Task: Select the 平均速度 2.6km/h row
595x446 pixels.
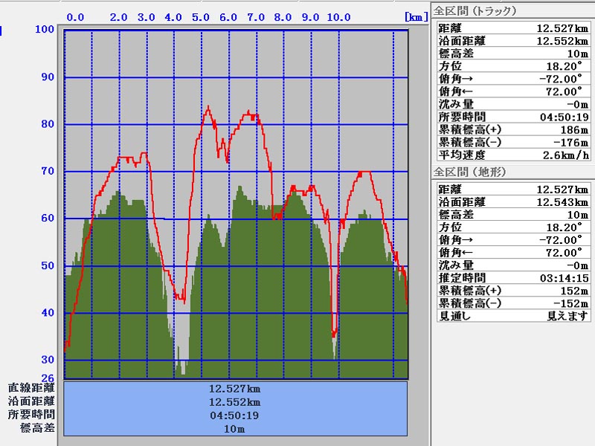Action: click(x=512, y=155)
